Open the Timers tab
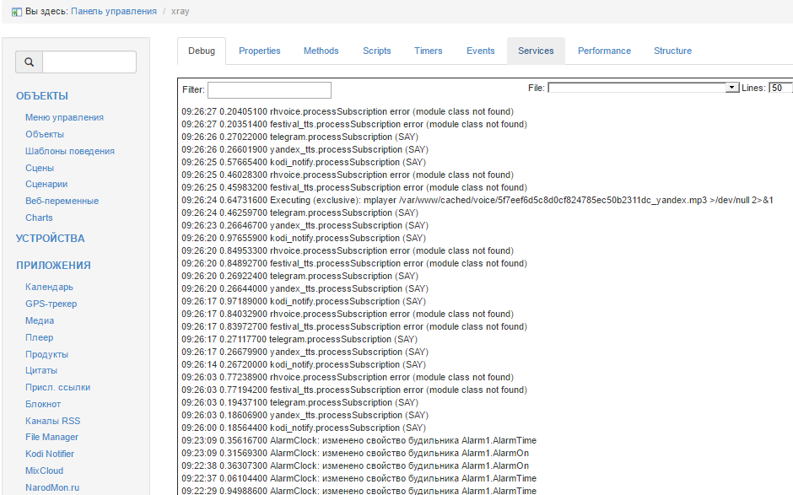The image size is (793, 495). [x=429, y=51]
